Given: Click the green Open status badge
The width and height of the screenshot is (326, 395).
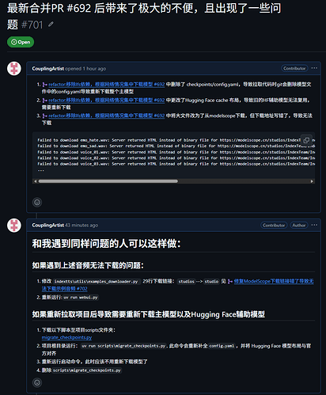Looking at the screenshot, I should [x=21, y=42].
